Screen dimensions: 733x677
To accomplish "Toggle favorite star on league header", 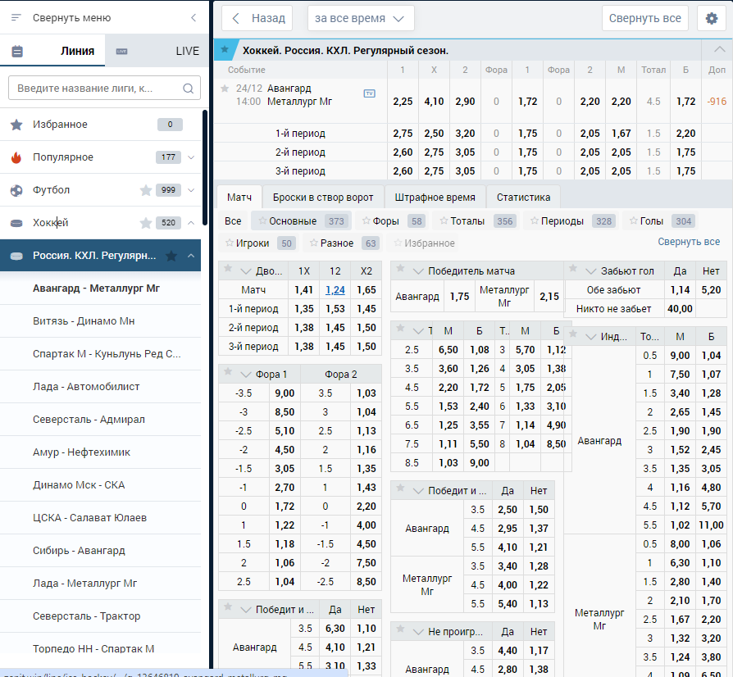I will click(225, 49).
